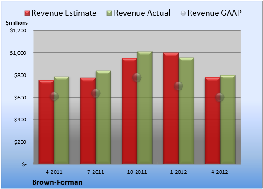Select the GAAP marker for 10-2011

coord(137,77)
